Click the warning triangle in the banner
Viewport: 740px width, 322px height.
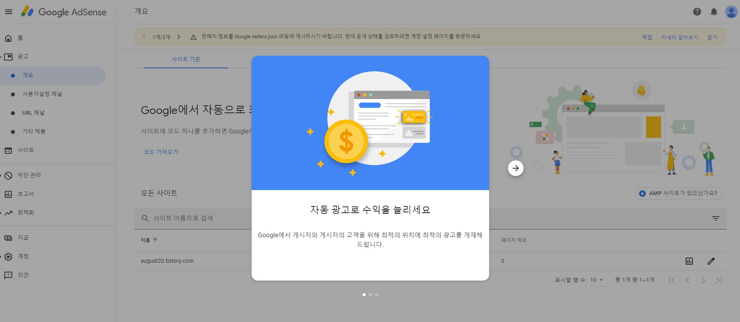(193, 37)
